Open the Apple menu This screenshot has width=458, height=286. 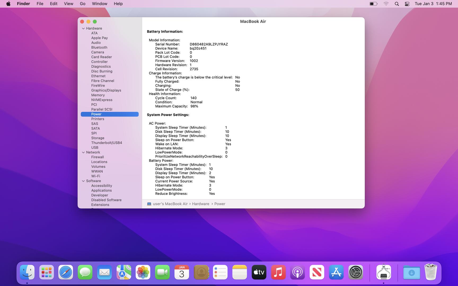[x=8, y=4]
